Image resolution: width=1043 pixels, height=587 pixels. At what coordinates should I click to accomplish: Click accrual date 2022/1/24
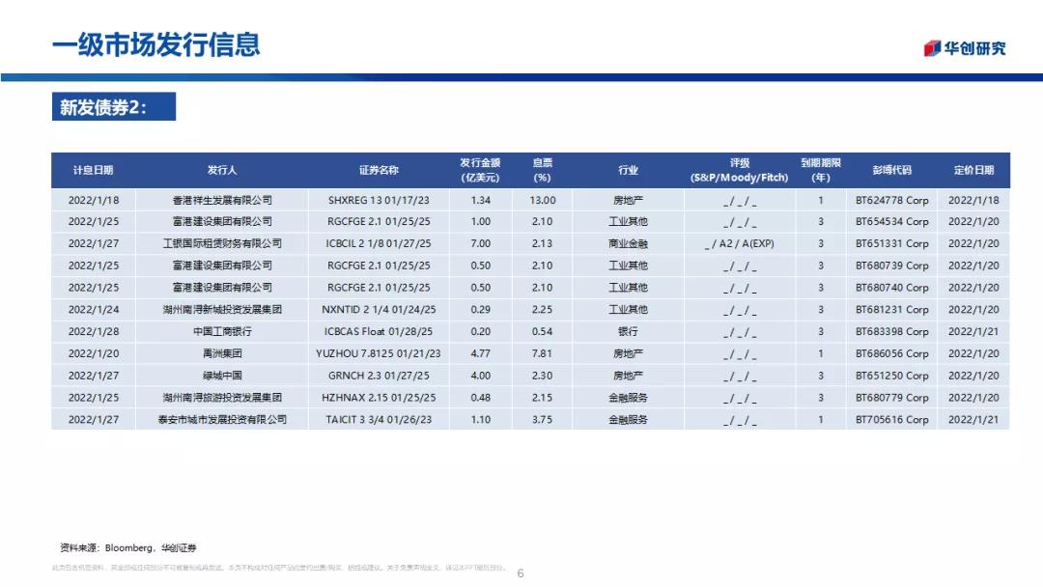pyautogui.click(x=93, y=309)
